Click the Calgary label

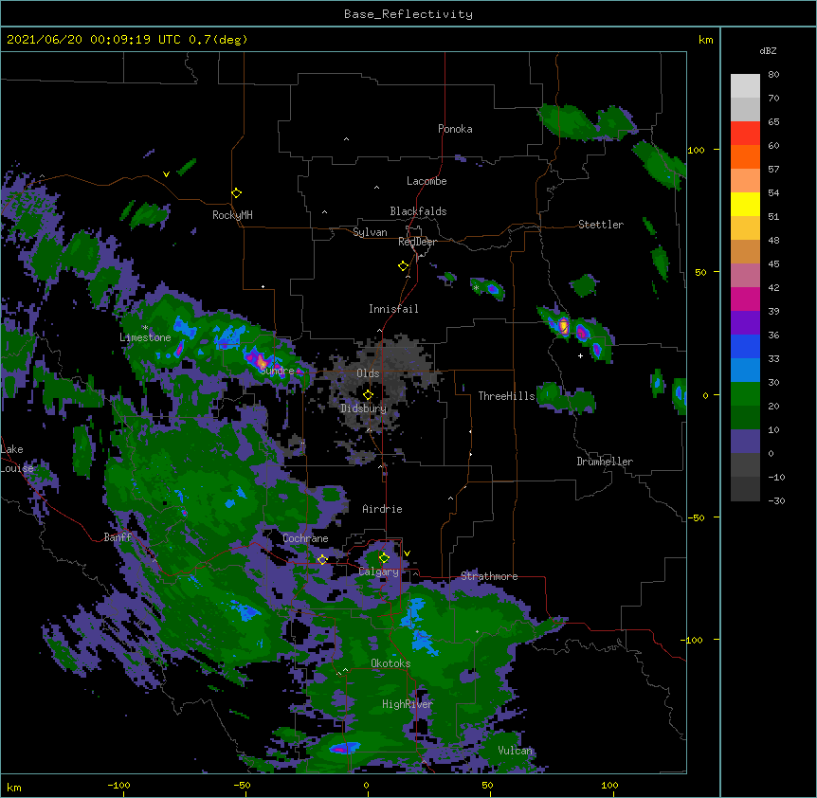click(x=378, y=572)
